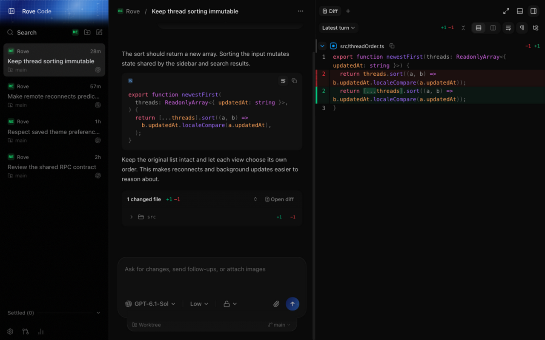Collapse the src/threadOrder.ts diff section
Screen dimensions: 545x340
(322, 46)
